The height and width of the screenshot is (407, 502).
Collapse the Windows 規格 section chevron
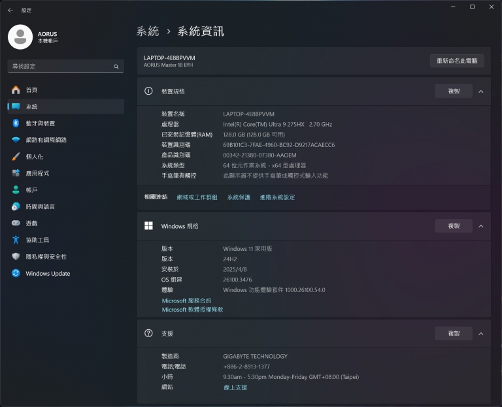tap(481, 226)
